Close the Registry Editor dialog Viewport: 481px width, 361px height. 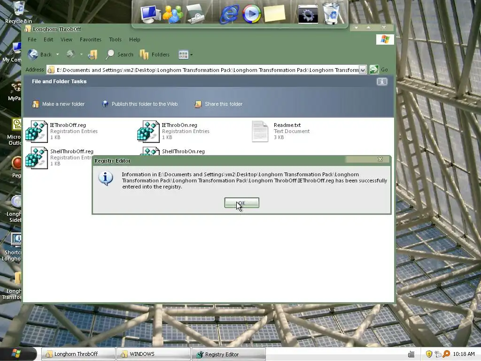tap(380, 159)
